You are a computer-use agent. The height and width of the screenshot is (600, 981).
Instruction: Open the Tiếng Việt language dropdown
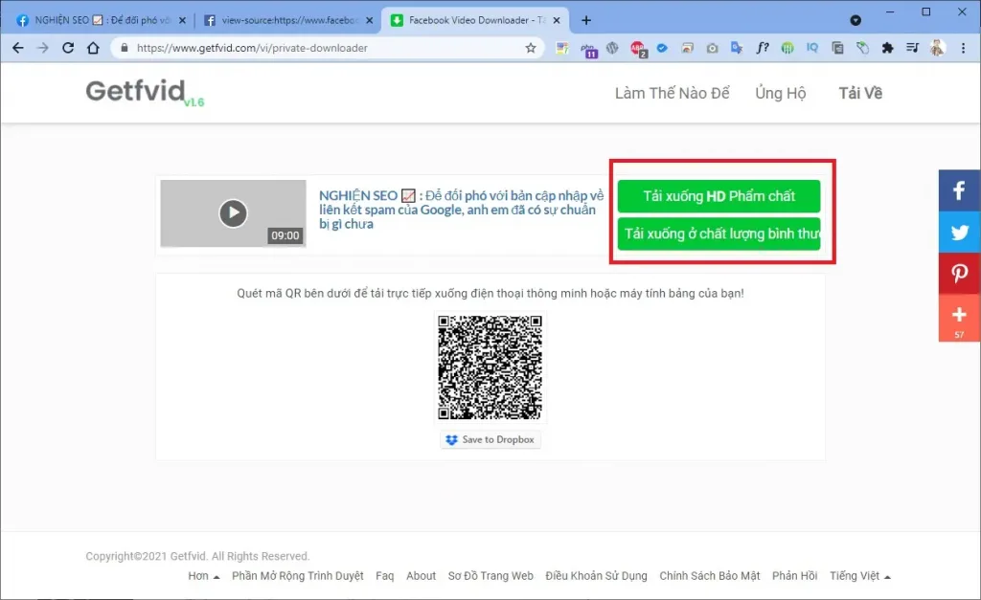click(x=860, y=576)
